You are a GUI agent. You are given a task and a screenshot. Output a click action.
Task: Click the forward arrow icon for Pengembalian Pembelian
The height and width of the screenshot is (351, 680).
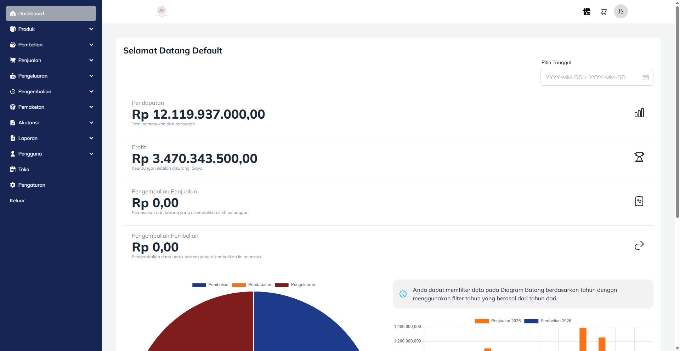[x=639, y=245]
